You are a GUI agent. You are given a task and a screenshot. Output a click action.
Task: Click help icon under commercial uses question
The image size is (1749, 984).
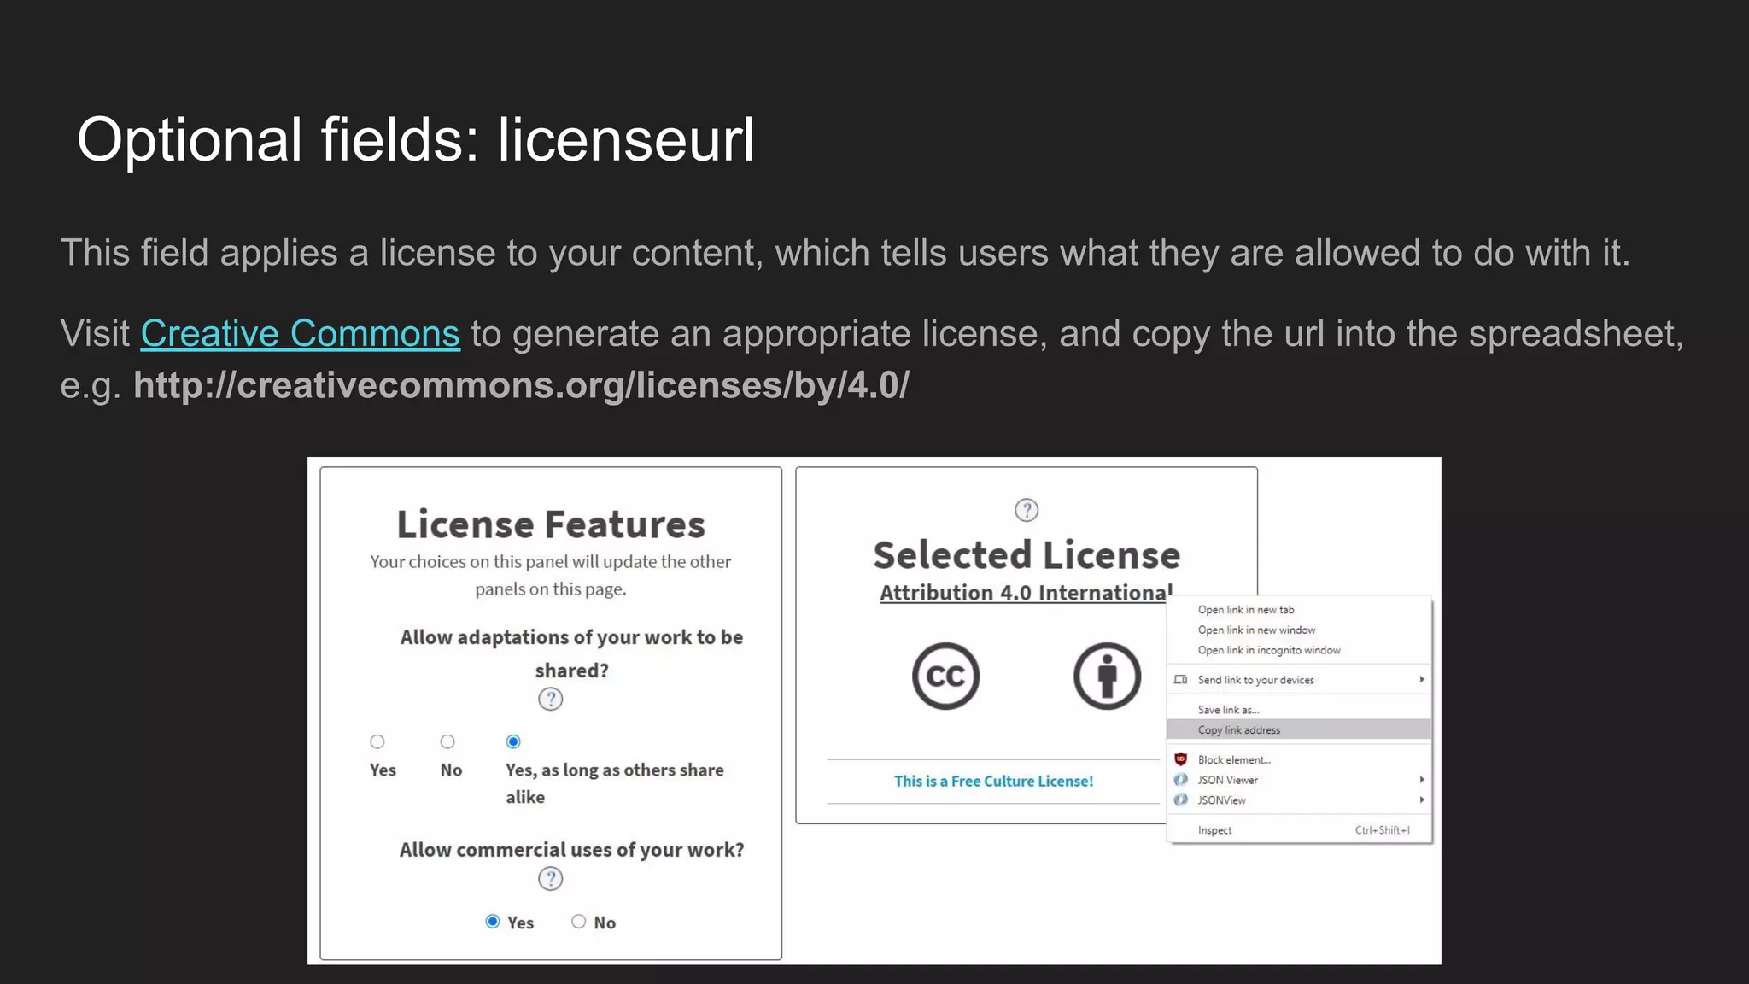coord(551,879)
